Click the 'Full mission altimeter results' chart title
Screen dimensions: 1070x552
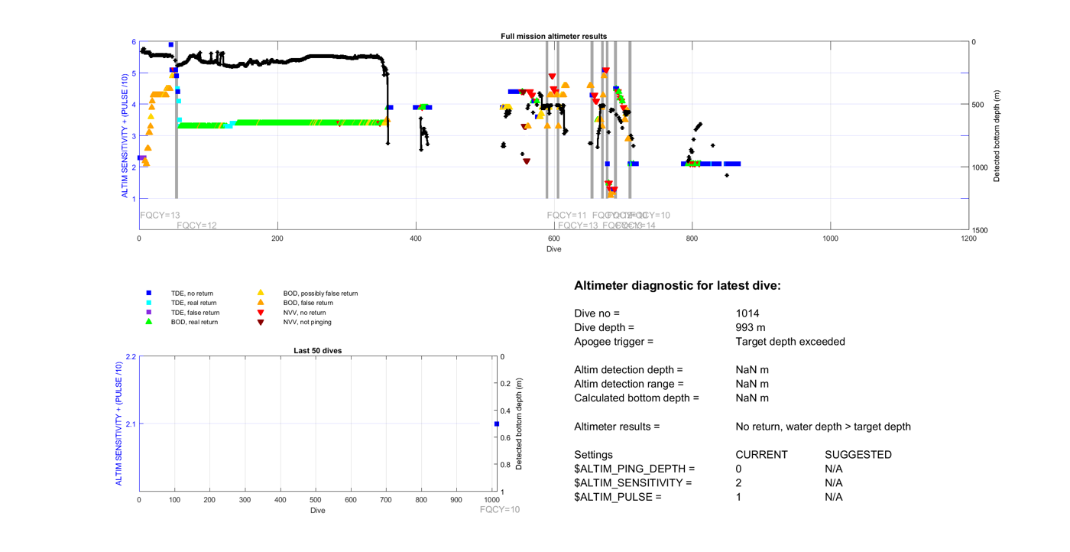[x=554, y=36]
